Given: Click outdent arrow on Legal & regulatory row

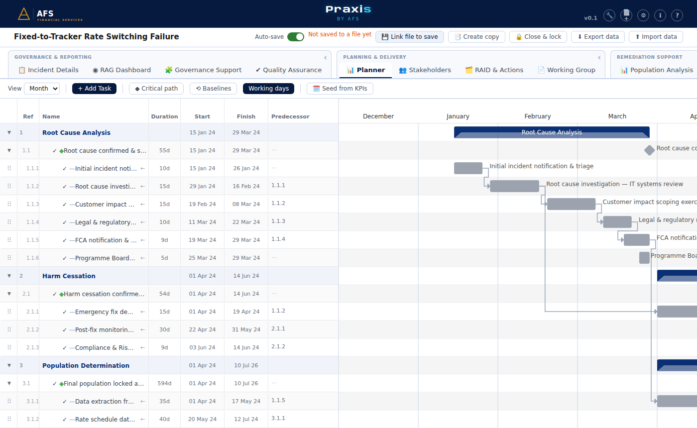Looking at the screenshot, I should click(x=143, y=222).
